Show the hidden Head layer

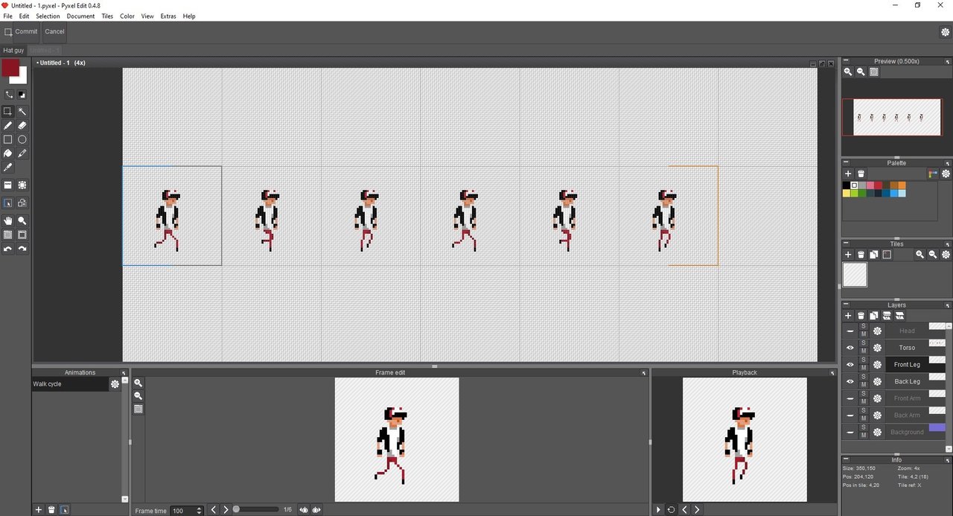point(850,331)
